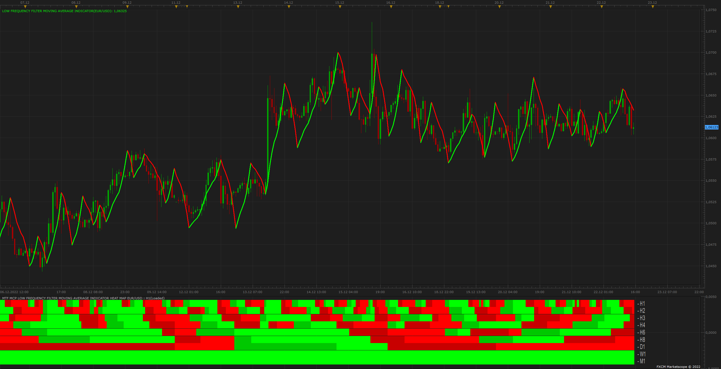721x369 pixels.
Task: Click the 14.12 day marker triangle
Action: pyautogui.click(x=289, y=7)
